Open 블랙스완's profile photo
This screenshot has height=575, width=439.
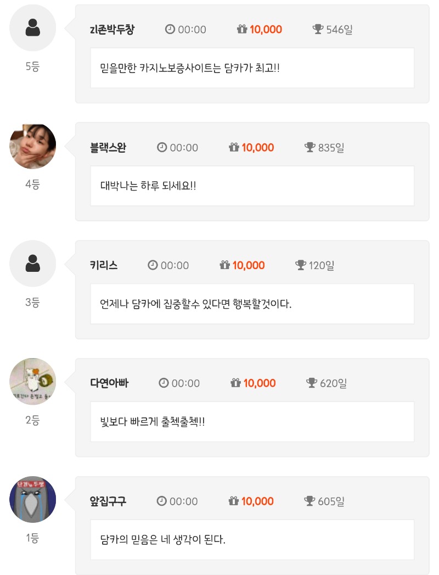point(33,146)
